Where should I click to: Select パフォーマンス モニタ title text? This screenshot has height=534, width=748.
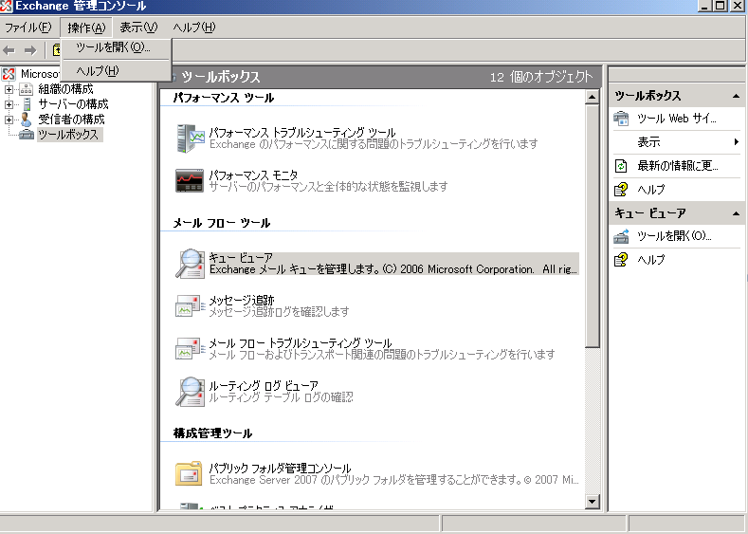click(253, 175)
